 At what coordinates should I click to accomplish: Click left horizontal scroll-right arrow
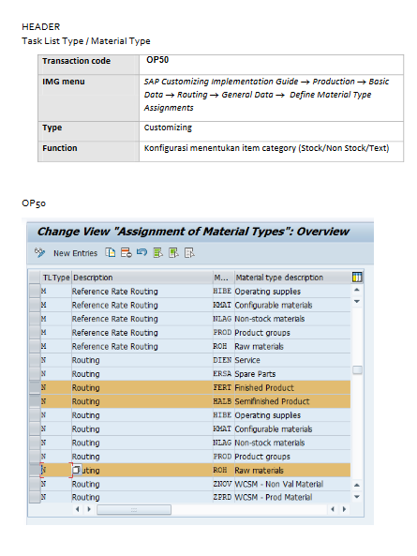(89, 509)
